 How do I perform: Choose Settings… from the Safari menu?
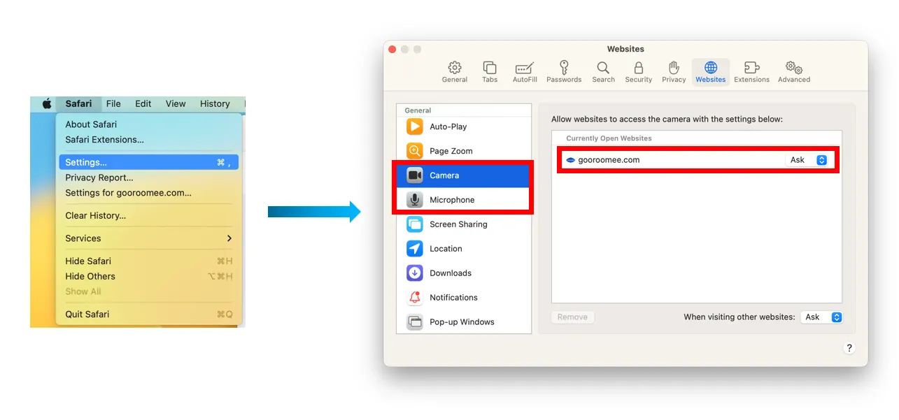[x=149, y=162]
